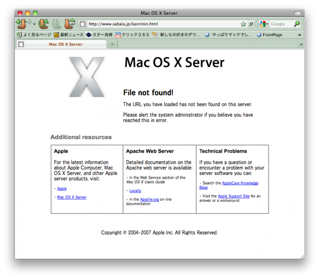The height and width of the screenshot is (279, 319).
Task: Zoom the window with the green button
Action: pyautogui.click(x=35, y=13)
